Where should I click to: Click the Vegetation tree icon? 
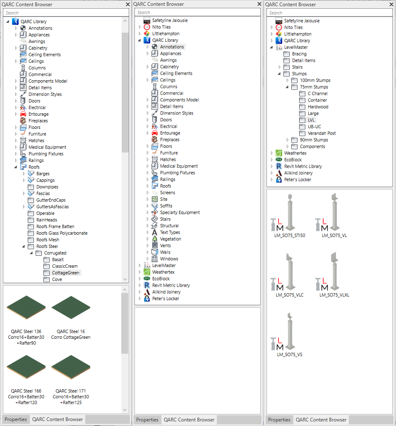[154, 239]
